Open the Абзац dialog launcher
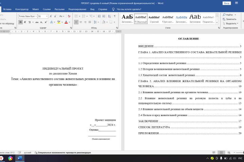 (x=117, y=28)
